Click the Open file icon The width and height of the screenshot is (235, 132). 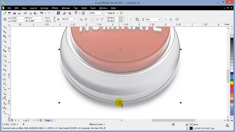10,13
